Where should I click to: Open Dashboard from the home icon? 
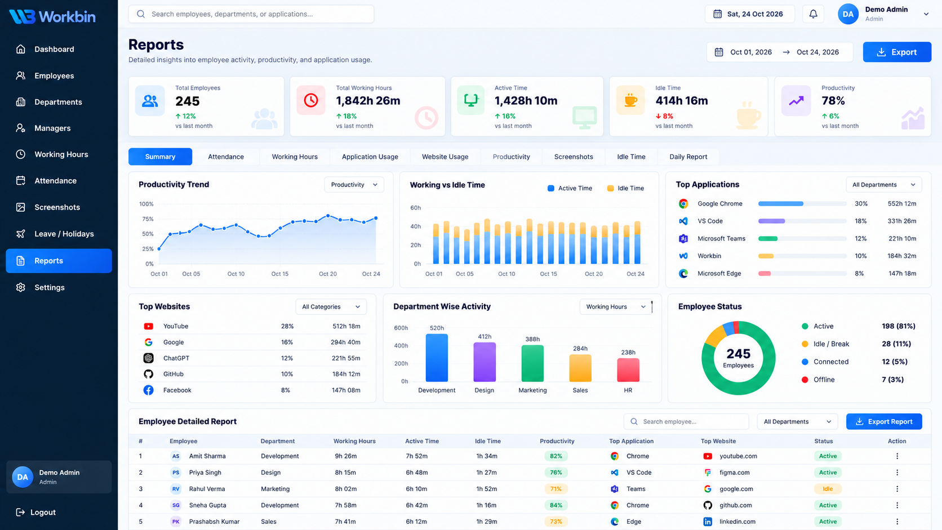click(21, 49)
